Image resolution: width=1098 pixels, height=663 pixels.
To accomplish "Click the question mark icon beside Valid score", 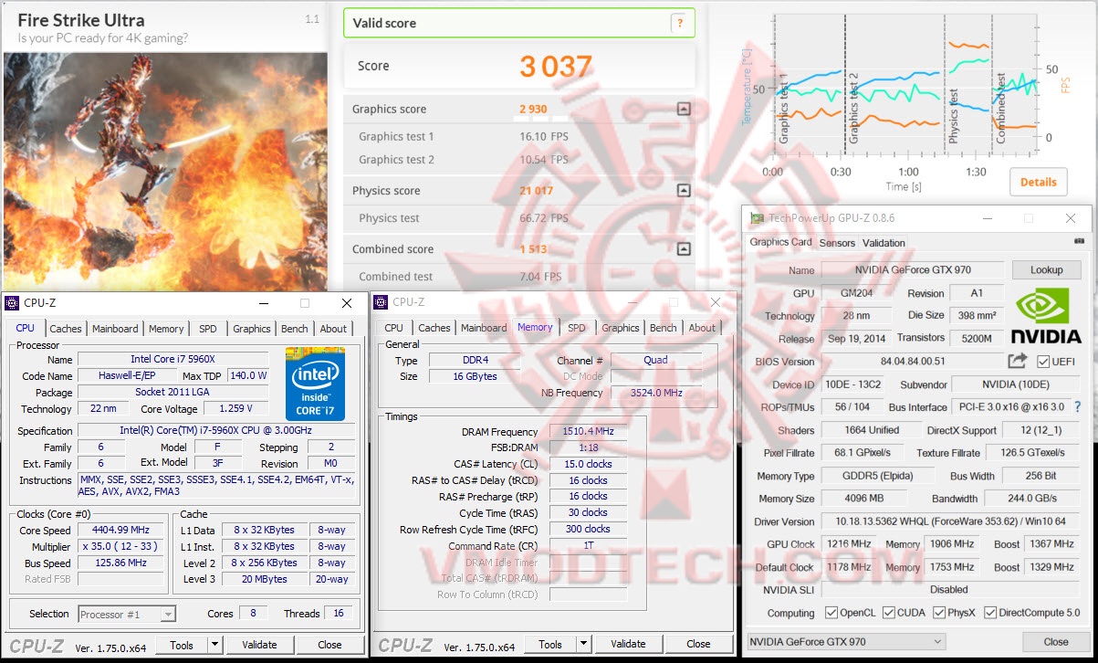I will [678, 24].
